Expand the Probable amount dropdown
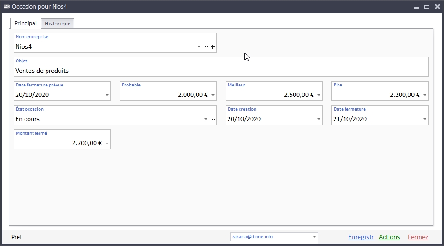This screenshot has height=246, width=444. [213, 95]
